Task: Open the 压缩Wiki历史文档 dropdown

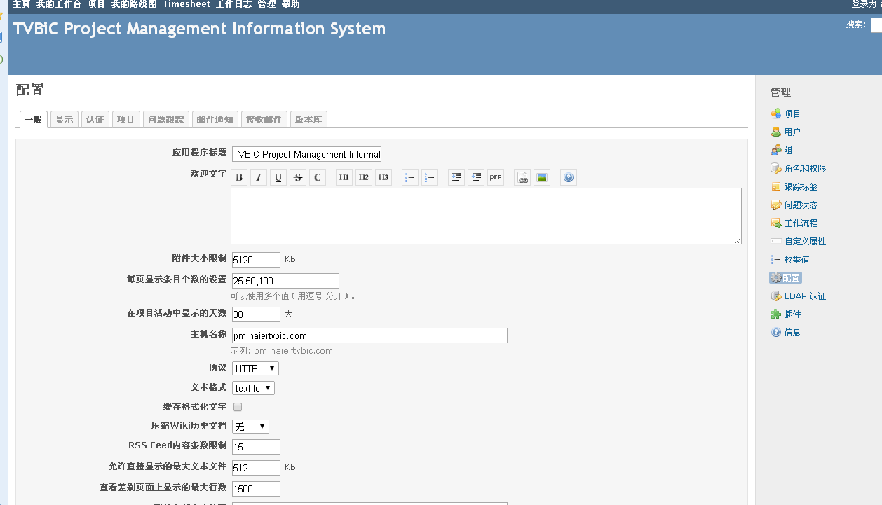Action: pyautogui.click(x=250, y=427)
